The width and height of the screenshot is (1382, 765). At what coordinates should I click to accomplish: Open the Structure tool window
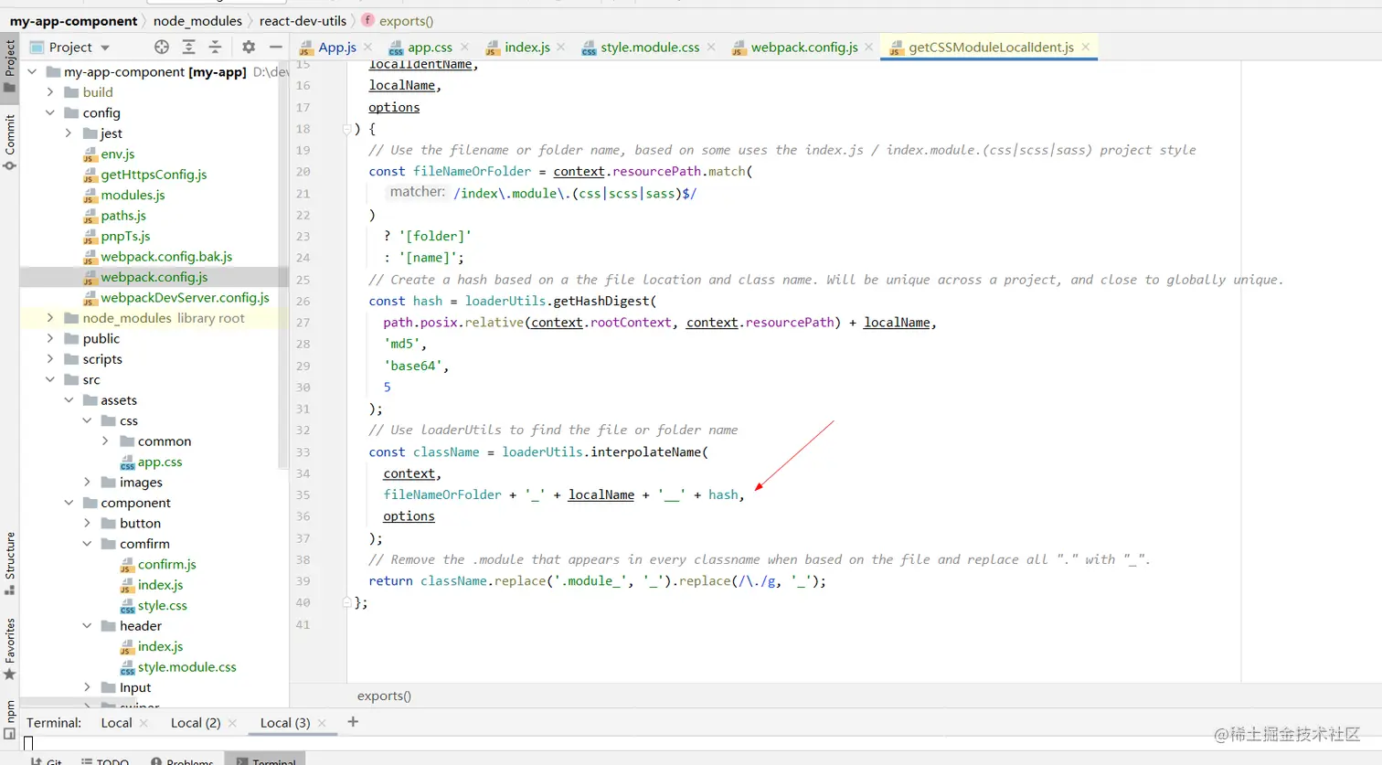10,564
